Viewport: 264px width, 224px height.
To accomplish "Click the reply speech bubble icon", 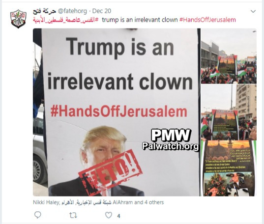I will (x=37, y=215).
